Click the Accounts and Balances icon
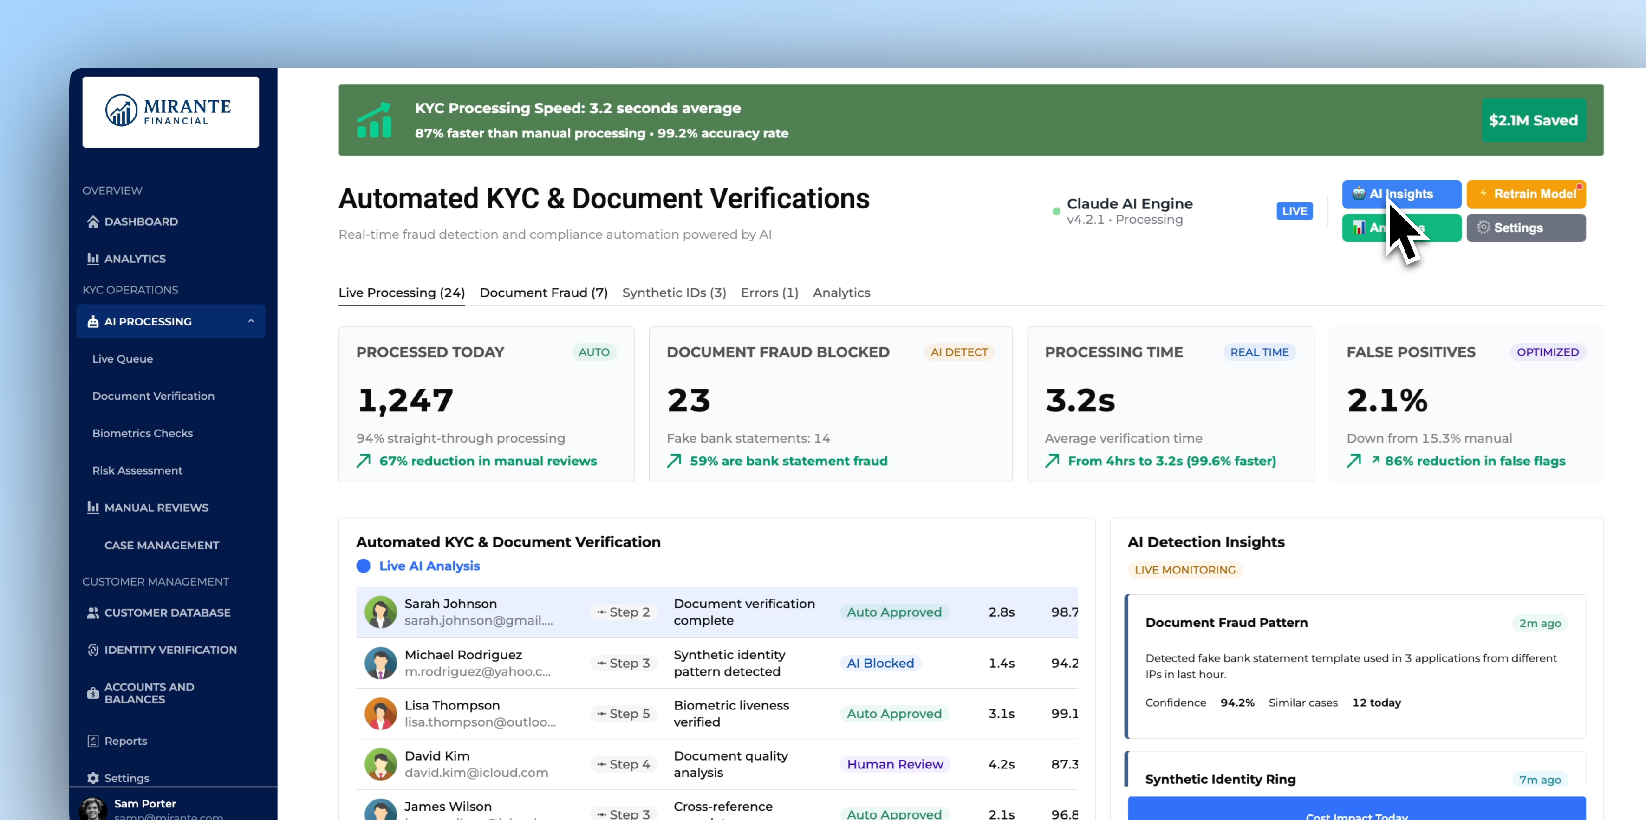Viewport: 1646px width, 820px height. pyautogui.click(x=93, y=693)
